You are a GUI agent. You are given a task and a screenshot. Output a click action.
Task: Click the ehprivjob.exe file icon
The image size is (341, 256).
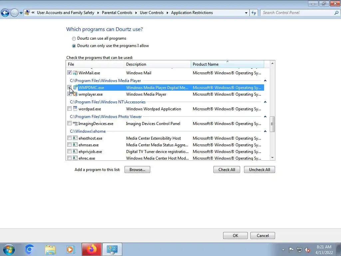pyautogui.click(x=75, y=152)
